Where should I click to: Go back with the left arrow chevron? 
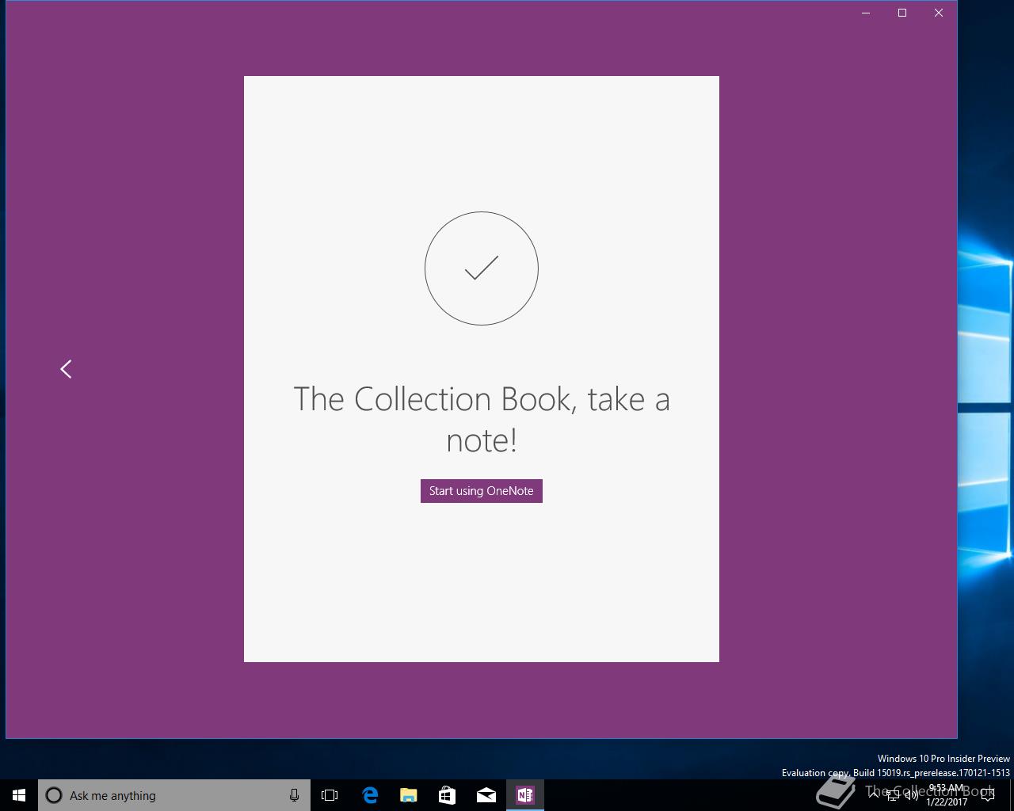tap(66, 369)
